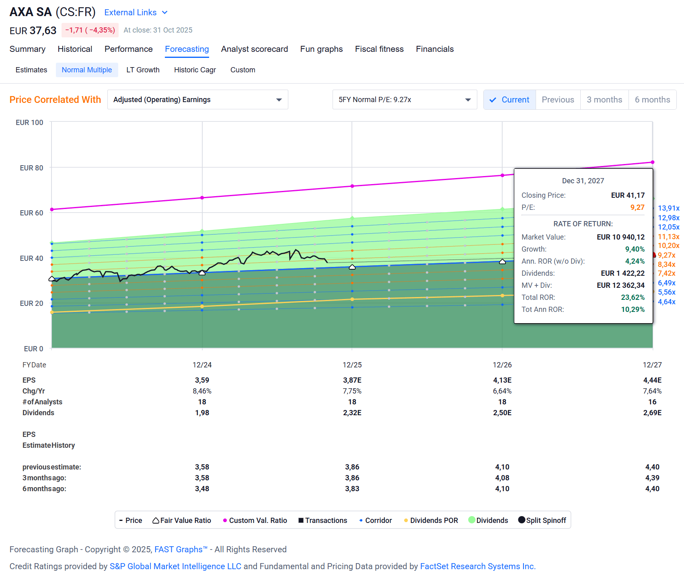684x578 pixels.
Task: Click the Transactions black square legend icon
Action: (301, 520)
